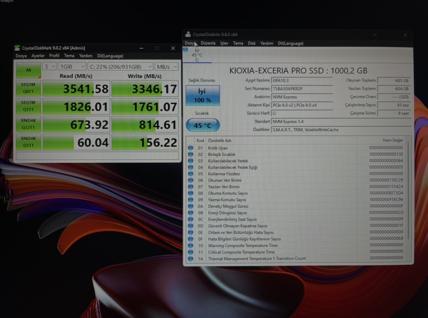Click status icon for Critical Composite Temperature Time
428x318 pixels.
coord(190,252)
